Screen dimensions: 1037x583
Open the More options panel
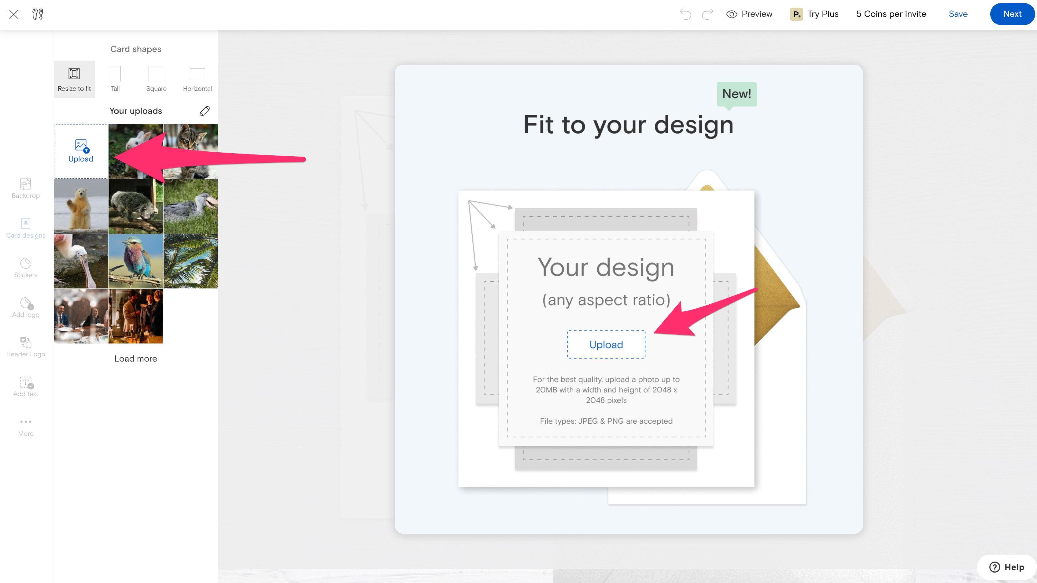tap(25, 426)
